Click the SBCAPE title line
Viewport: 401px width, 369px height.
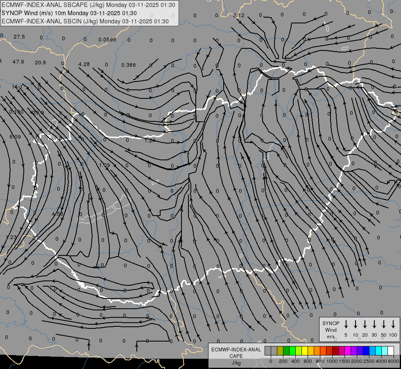click(88, 5)
